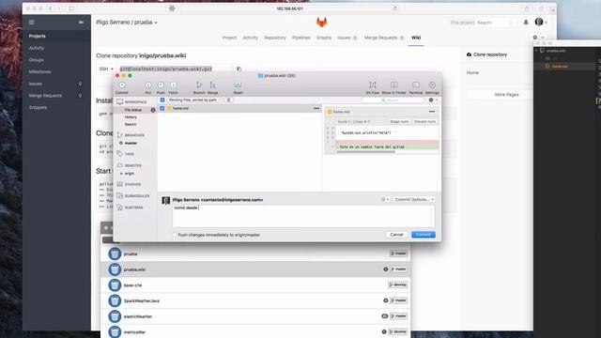Click the GitLab fox logo
Screen dimensions: 601x338
321,23
